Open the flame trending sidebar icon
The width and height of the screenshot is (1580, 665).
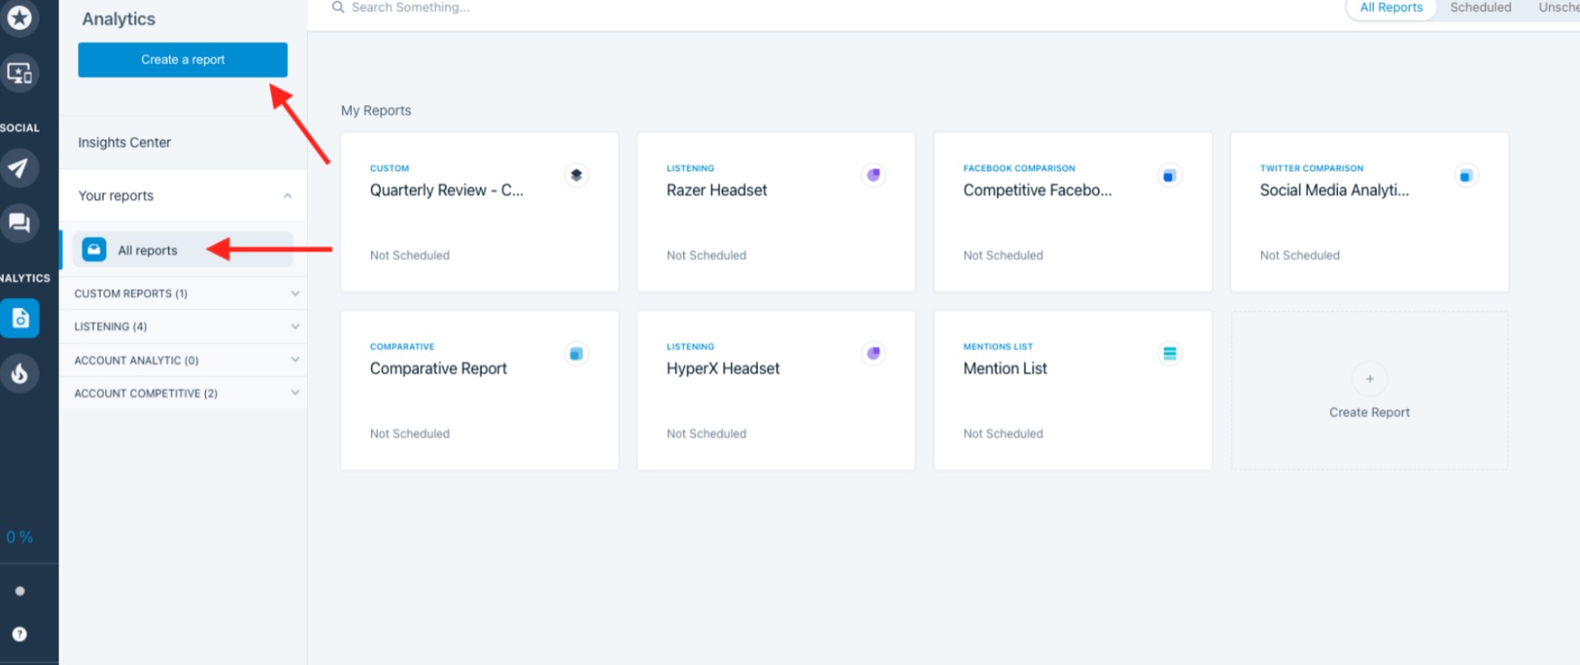(x=20, y=373)
